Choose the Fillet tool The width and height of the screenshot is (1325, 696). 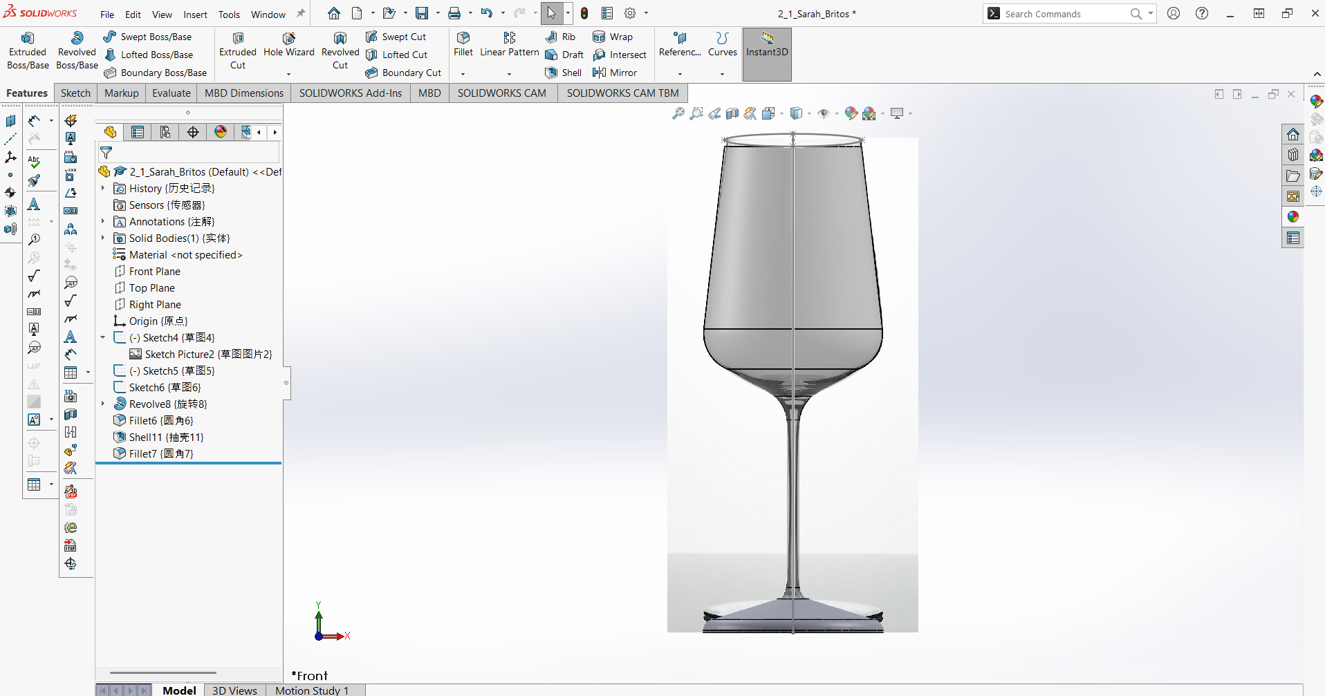coord(463,46)
